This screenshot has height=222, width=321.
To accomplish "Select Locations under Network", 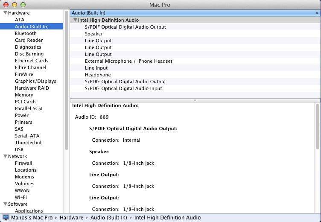I will (25, 170).
